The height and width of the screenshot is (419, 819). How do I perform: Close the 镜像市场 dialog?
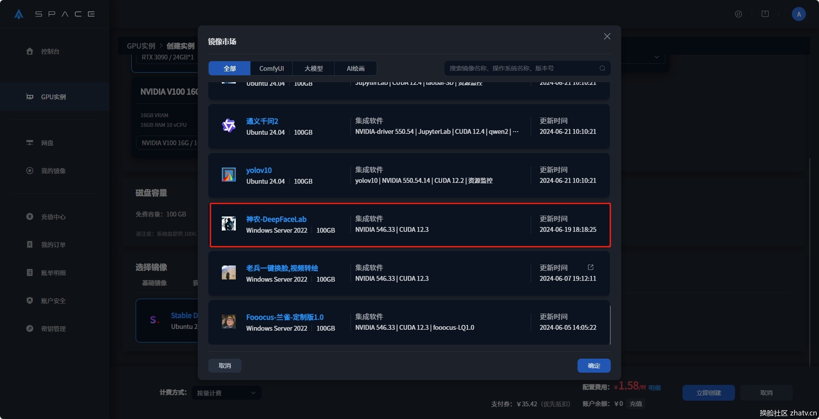tap(607, 36)
